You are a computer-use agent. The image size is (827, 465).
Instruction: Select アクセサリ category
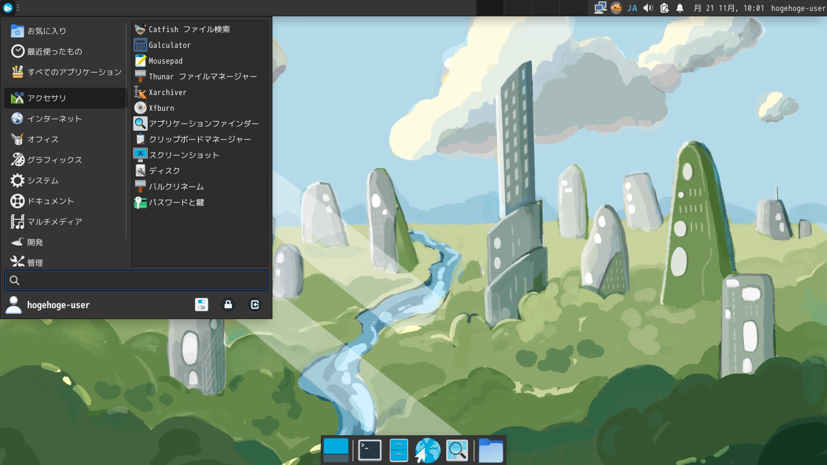point(65,98)
